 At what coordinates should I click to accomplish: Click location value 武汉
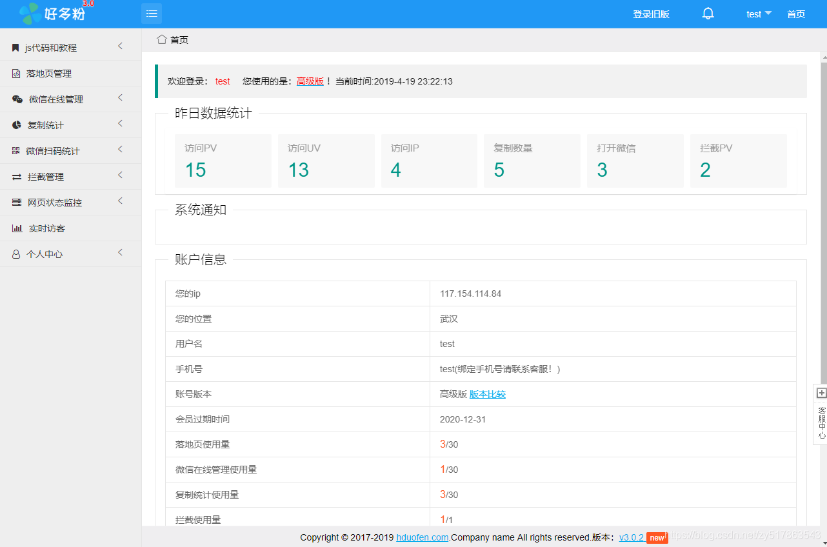pyautogui.click(x=449, y=319)
